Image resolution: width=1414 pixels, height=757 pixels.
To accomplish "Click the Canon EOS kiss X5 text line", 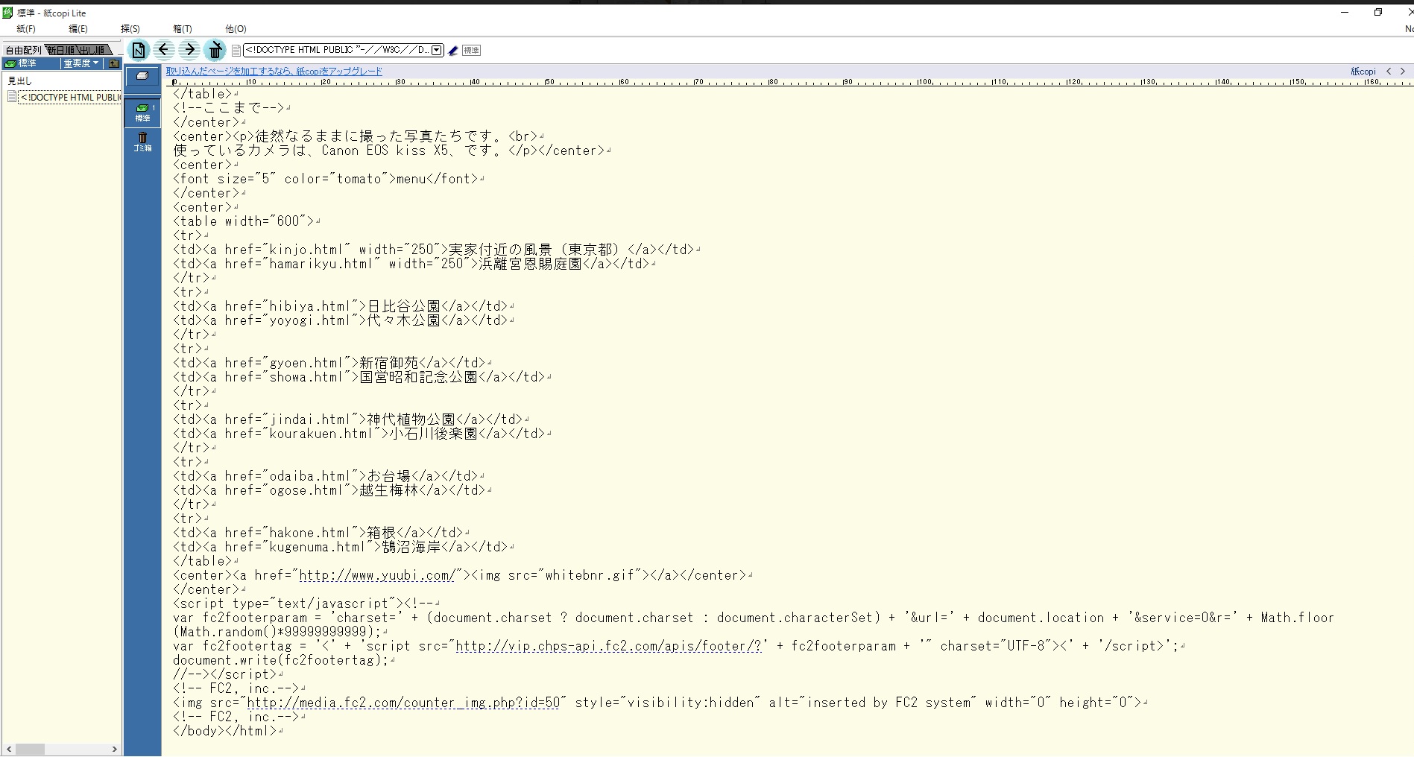I will (x=392, y=151).
